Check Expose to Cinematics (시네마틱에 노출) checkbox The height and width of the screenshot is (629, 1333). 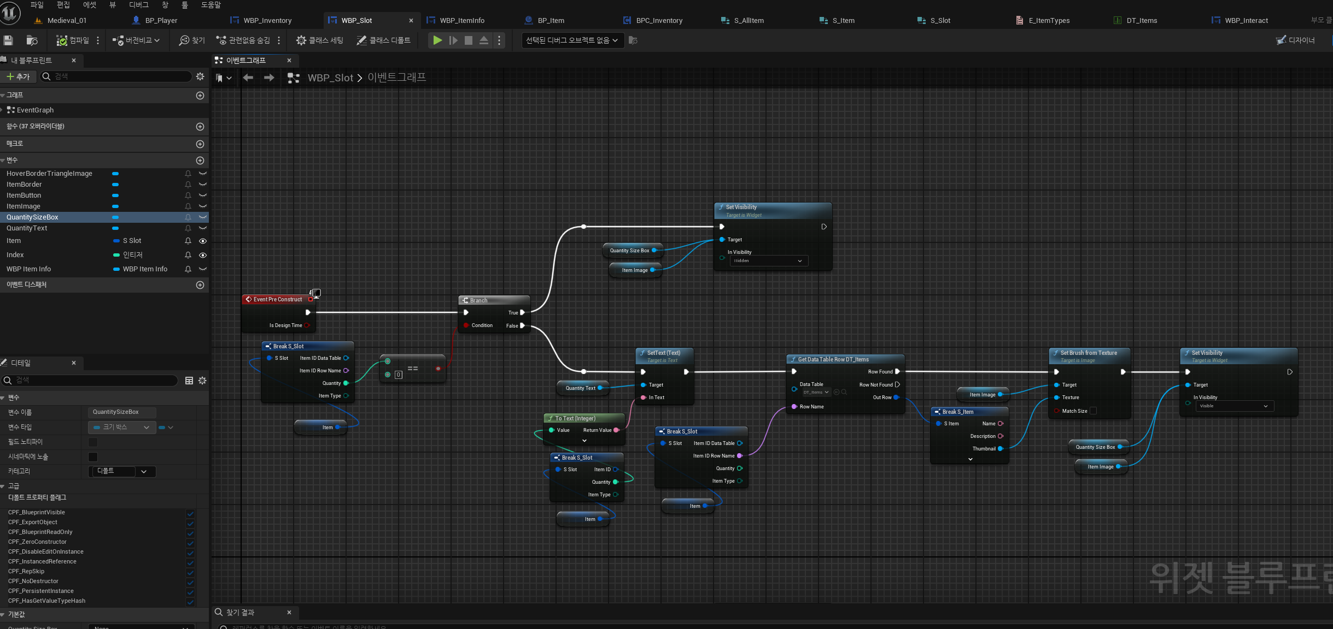tap(93, 457)
